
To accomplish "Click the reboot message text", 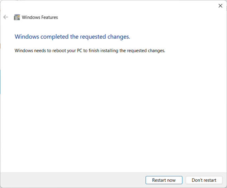I will [x=90, y=50].
